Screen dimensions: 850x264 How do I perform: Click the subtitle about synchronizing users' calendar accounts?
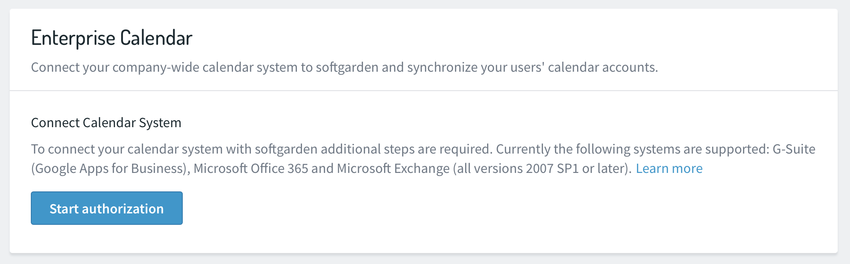click(344, 67)
